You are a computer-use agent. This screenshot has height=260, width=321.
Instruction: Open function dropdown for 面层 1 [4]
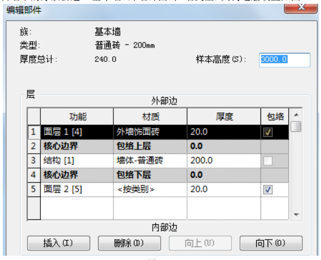tap(76, 131)
